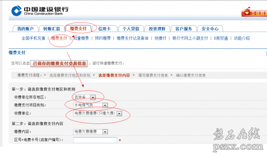Click the 区号+电费卡号 input field
Screen dimensions: 267x156
pyautogui.click(x=95, y=140)
